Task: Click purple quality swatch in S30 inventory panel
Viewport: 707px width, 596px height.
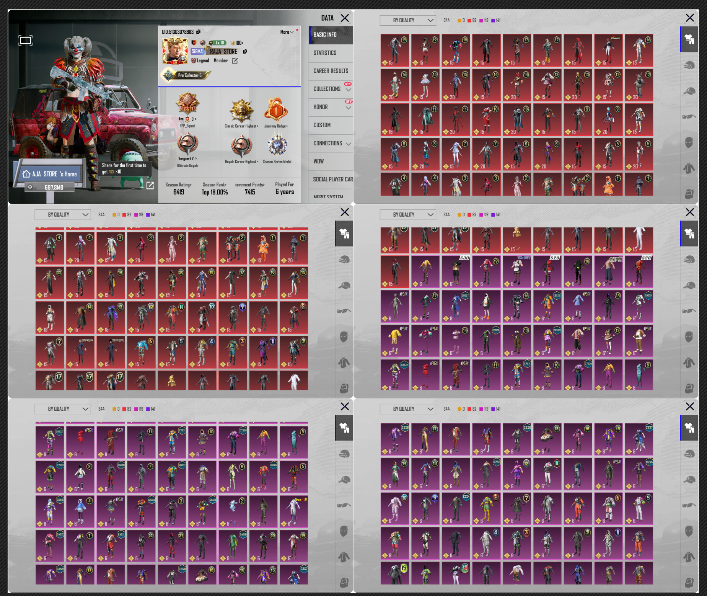Action: [493, 215]
